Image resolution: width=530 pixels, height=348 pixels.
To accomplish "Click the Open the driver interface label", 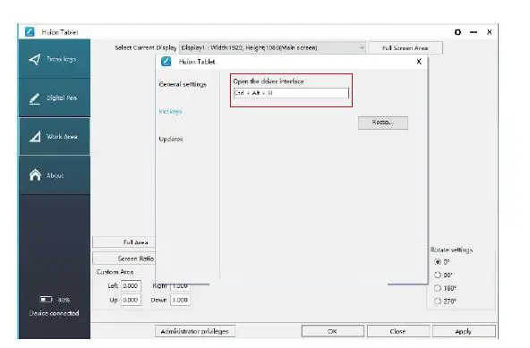I will [x=269, y=81].
